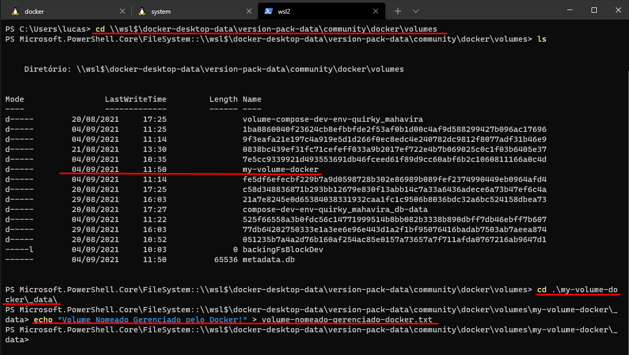The width and height of the screenshot is (629, 355).
Task: Click the final data> prompt for input
Action: 17,340
